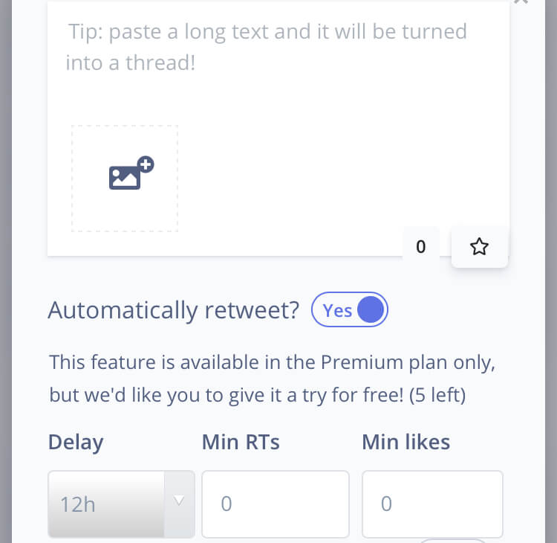Click the Delay dropdown arrow
557x543 pixels.
pos(179,502)
